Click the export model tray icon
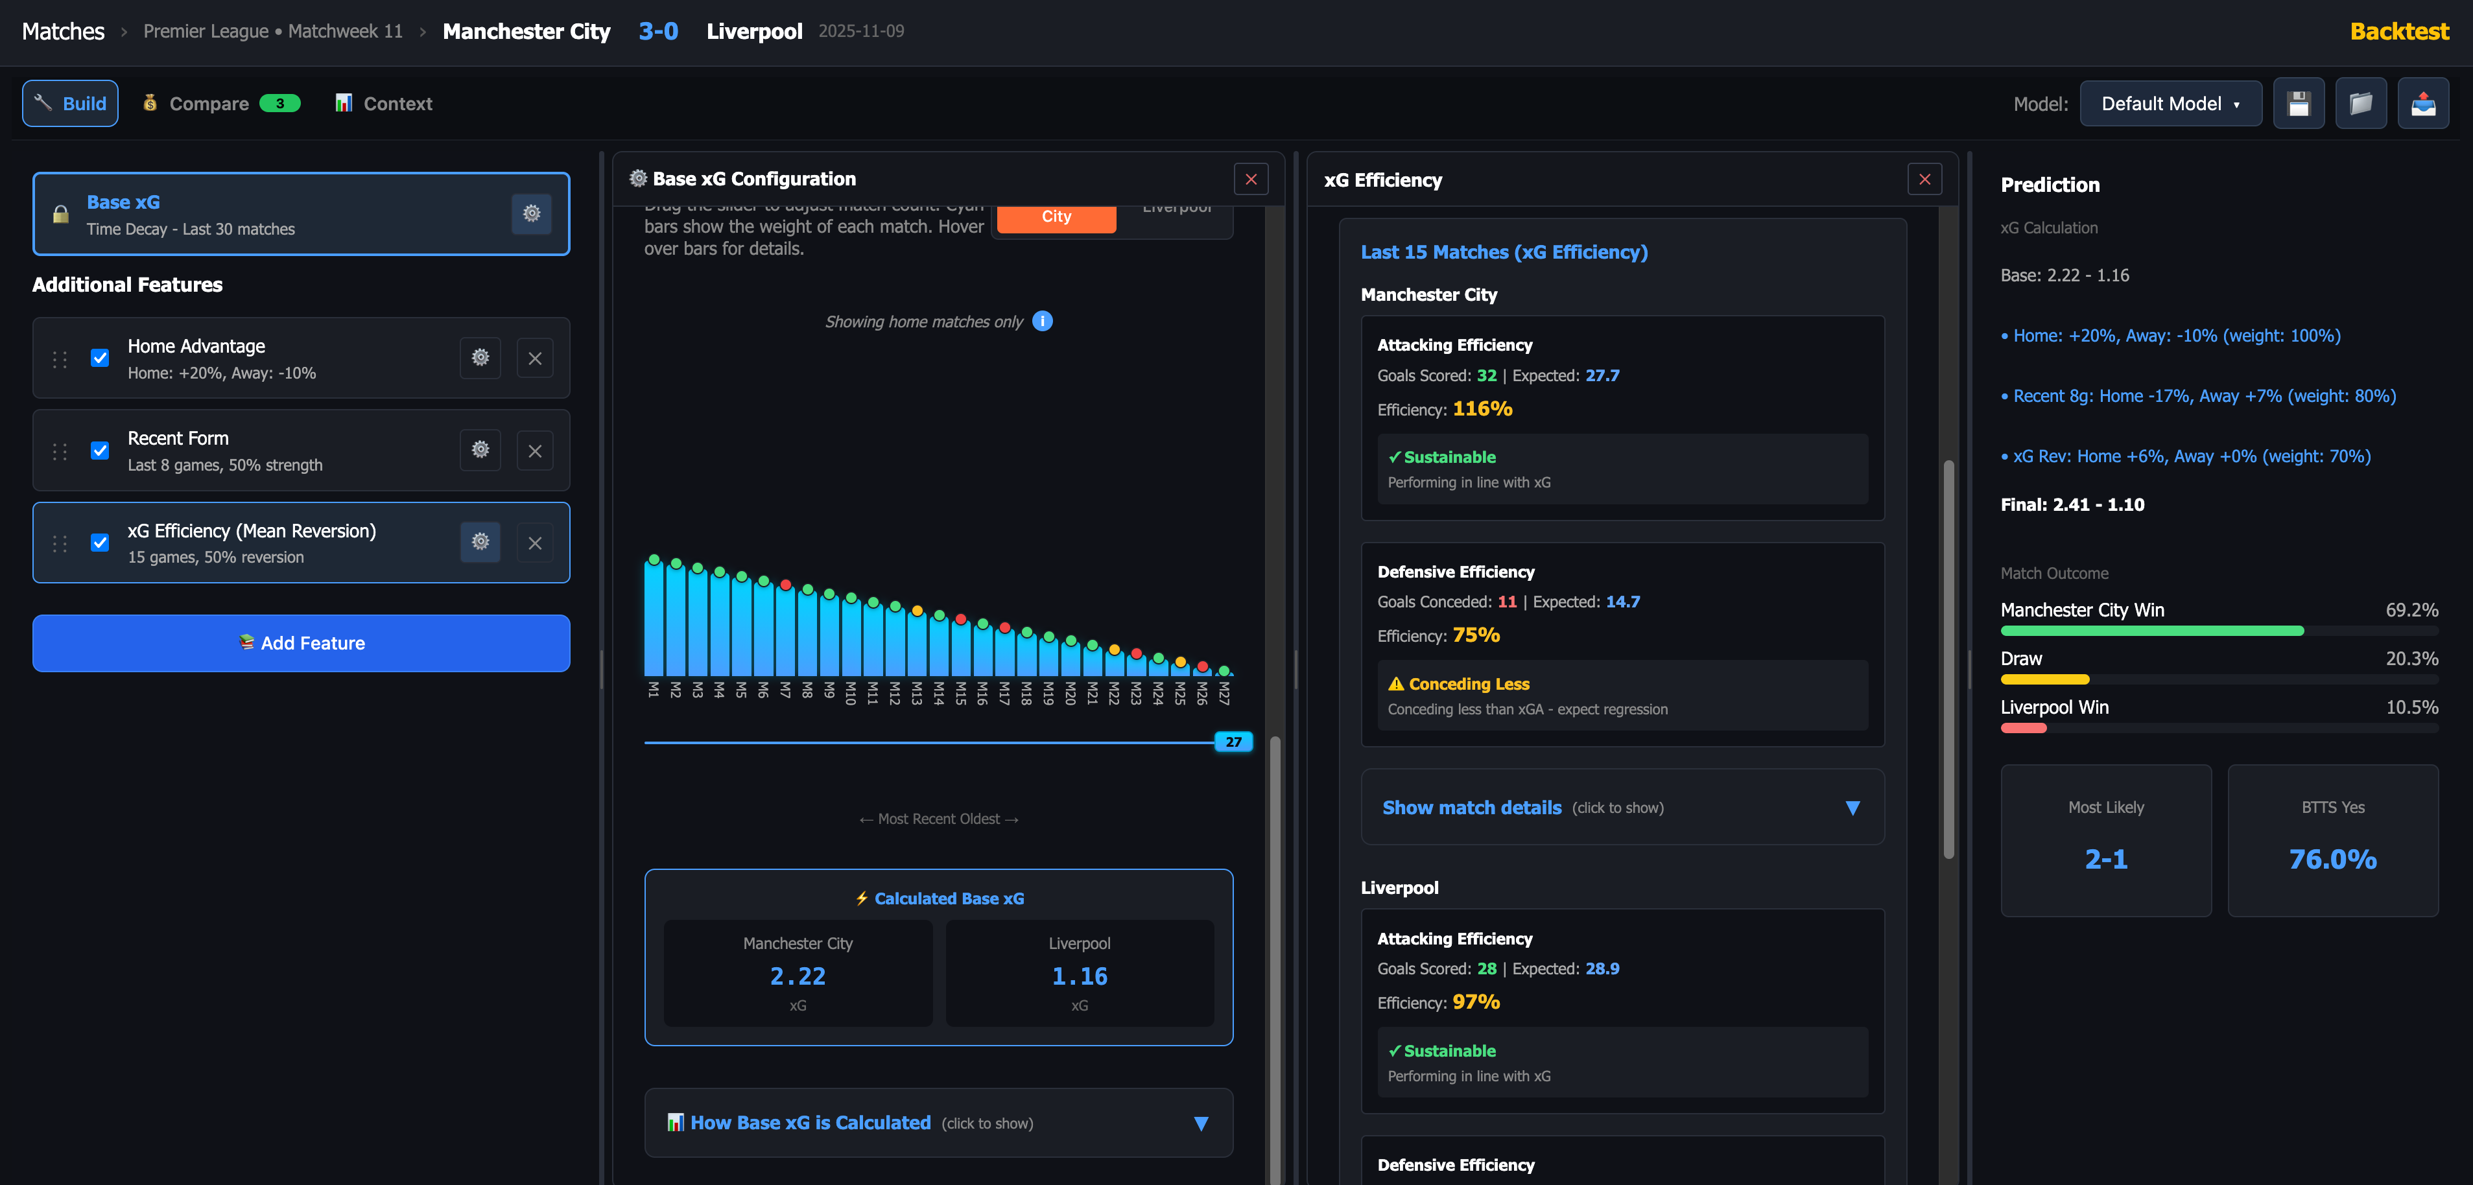This screenshot has width=2473, height=1185. tap(2423, 104)
